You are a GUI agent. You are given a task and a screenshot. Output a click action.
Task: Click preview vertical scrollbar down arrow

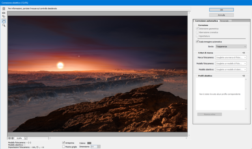click(x=189, y=135)
